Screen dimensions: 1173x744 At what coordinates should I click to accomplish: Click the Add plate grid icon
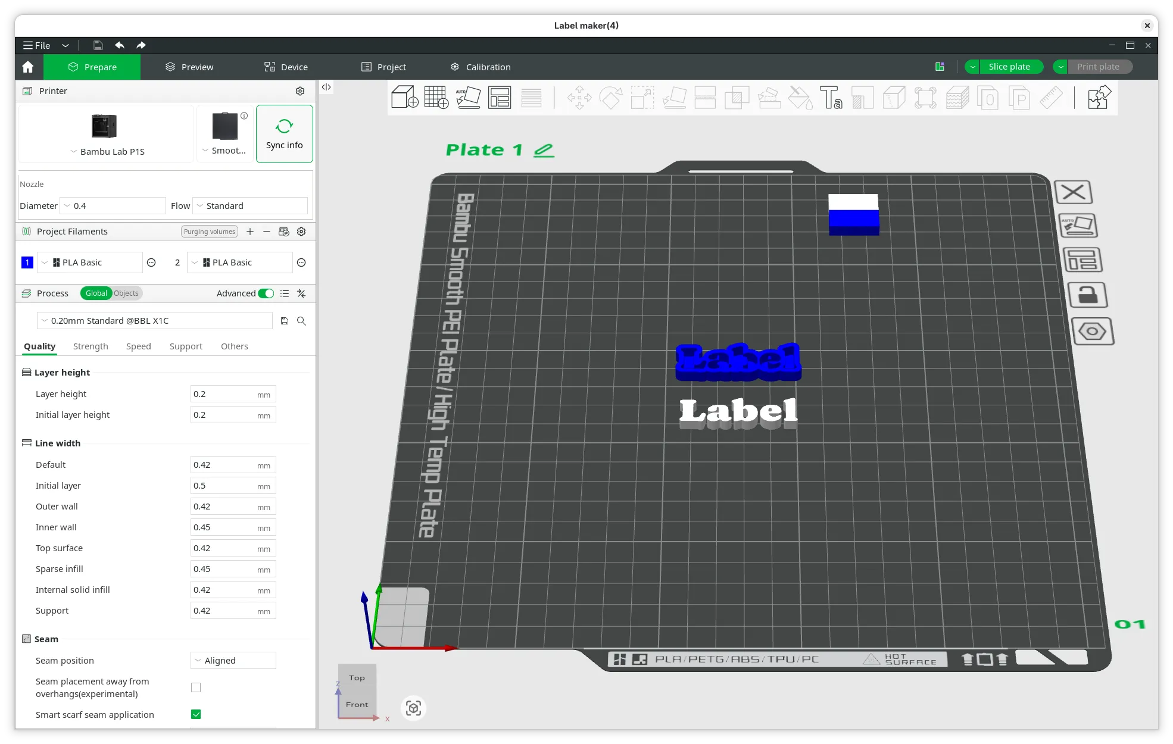[436, 97]
